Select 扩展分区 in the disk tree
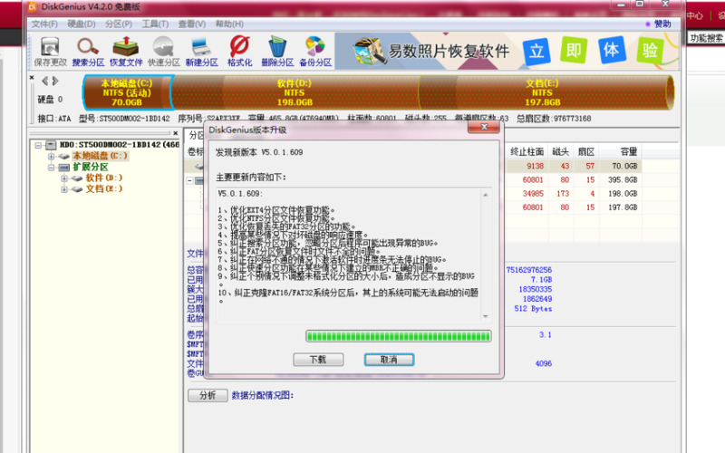This screenshot has height=453, width=725. pyautogui.click(x=91, y=167)
